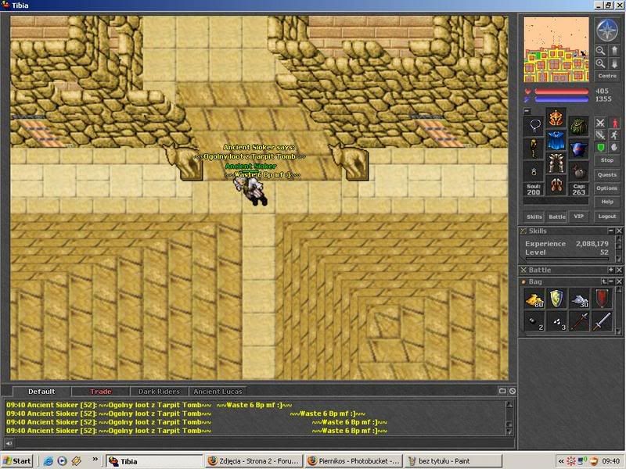Select the amulet necklace slot
The width and height of the screenshot is (626, 469).
tap(534, 127)
